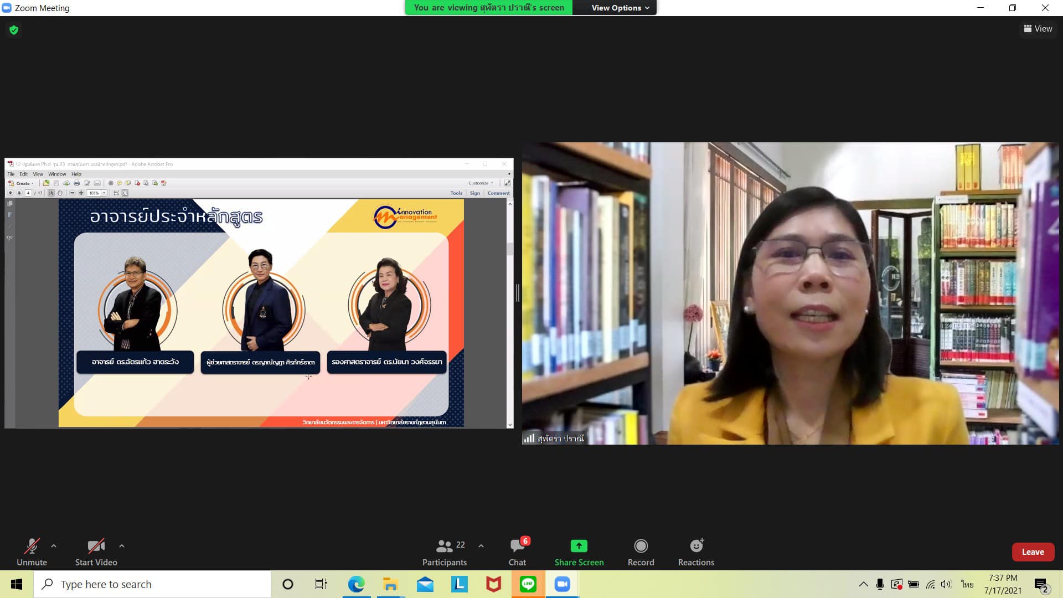Leave the meeting
Screen dimensions: 1063x598
click(1033, 552)
